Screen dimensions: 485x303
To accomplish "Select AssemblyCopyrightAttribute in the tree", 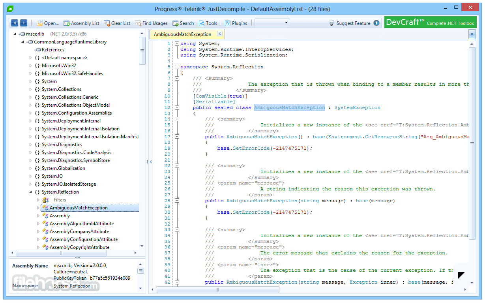I will [79, 247].
